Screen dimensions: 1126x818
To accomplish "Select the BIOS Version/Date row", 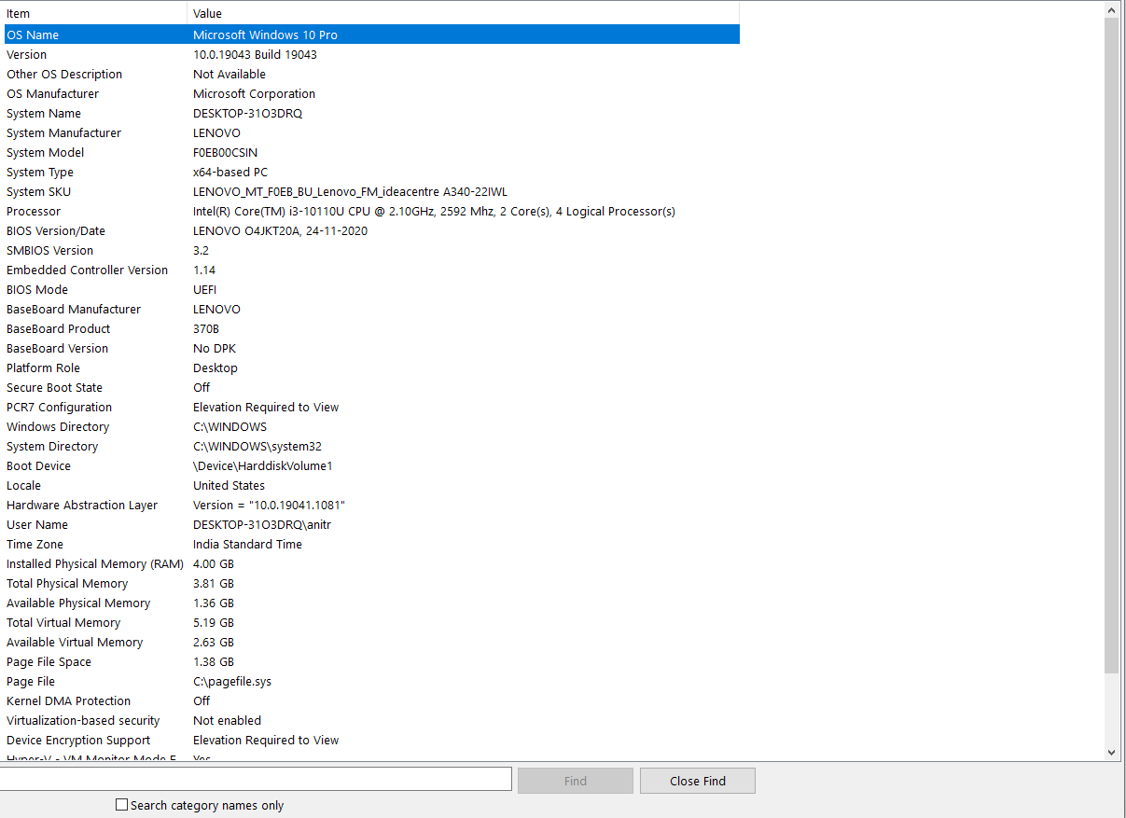I will point(370,230).
